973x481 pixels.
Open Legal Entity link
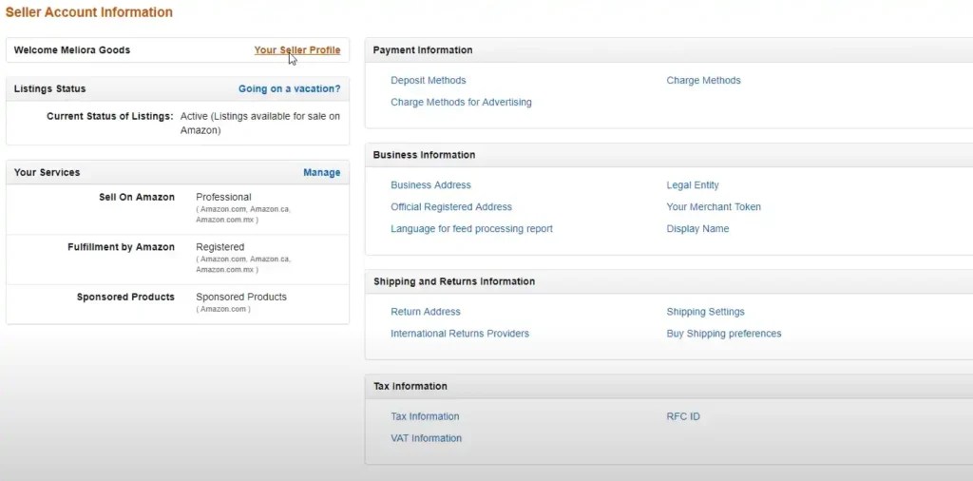(693, 185)
